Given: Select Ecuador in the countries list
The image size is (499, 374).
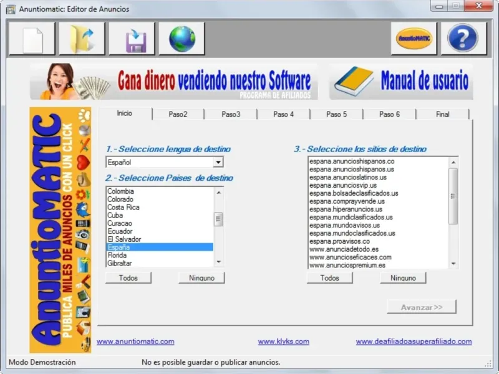Looking at the screenshot, I should click(160, 231).
